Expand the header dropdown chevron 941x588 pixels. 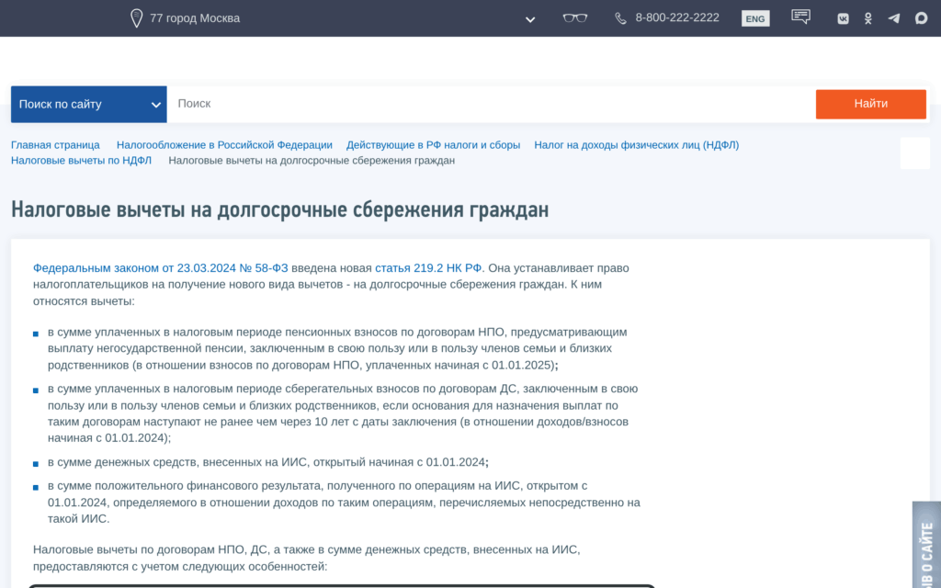[530, 19]
